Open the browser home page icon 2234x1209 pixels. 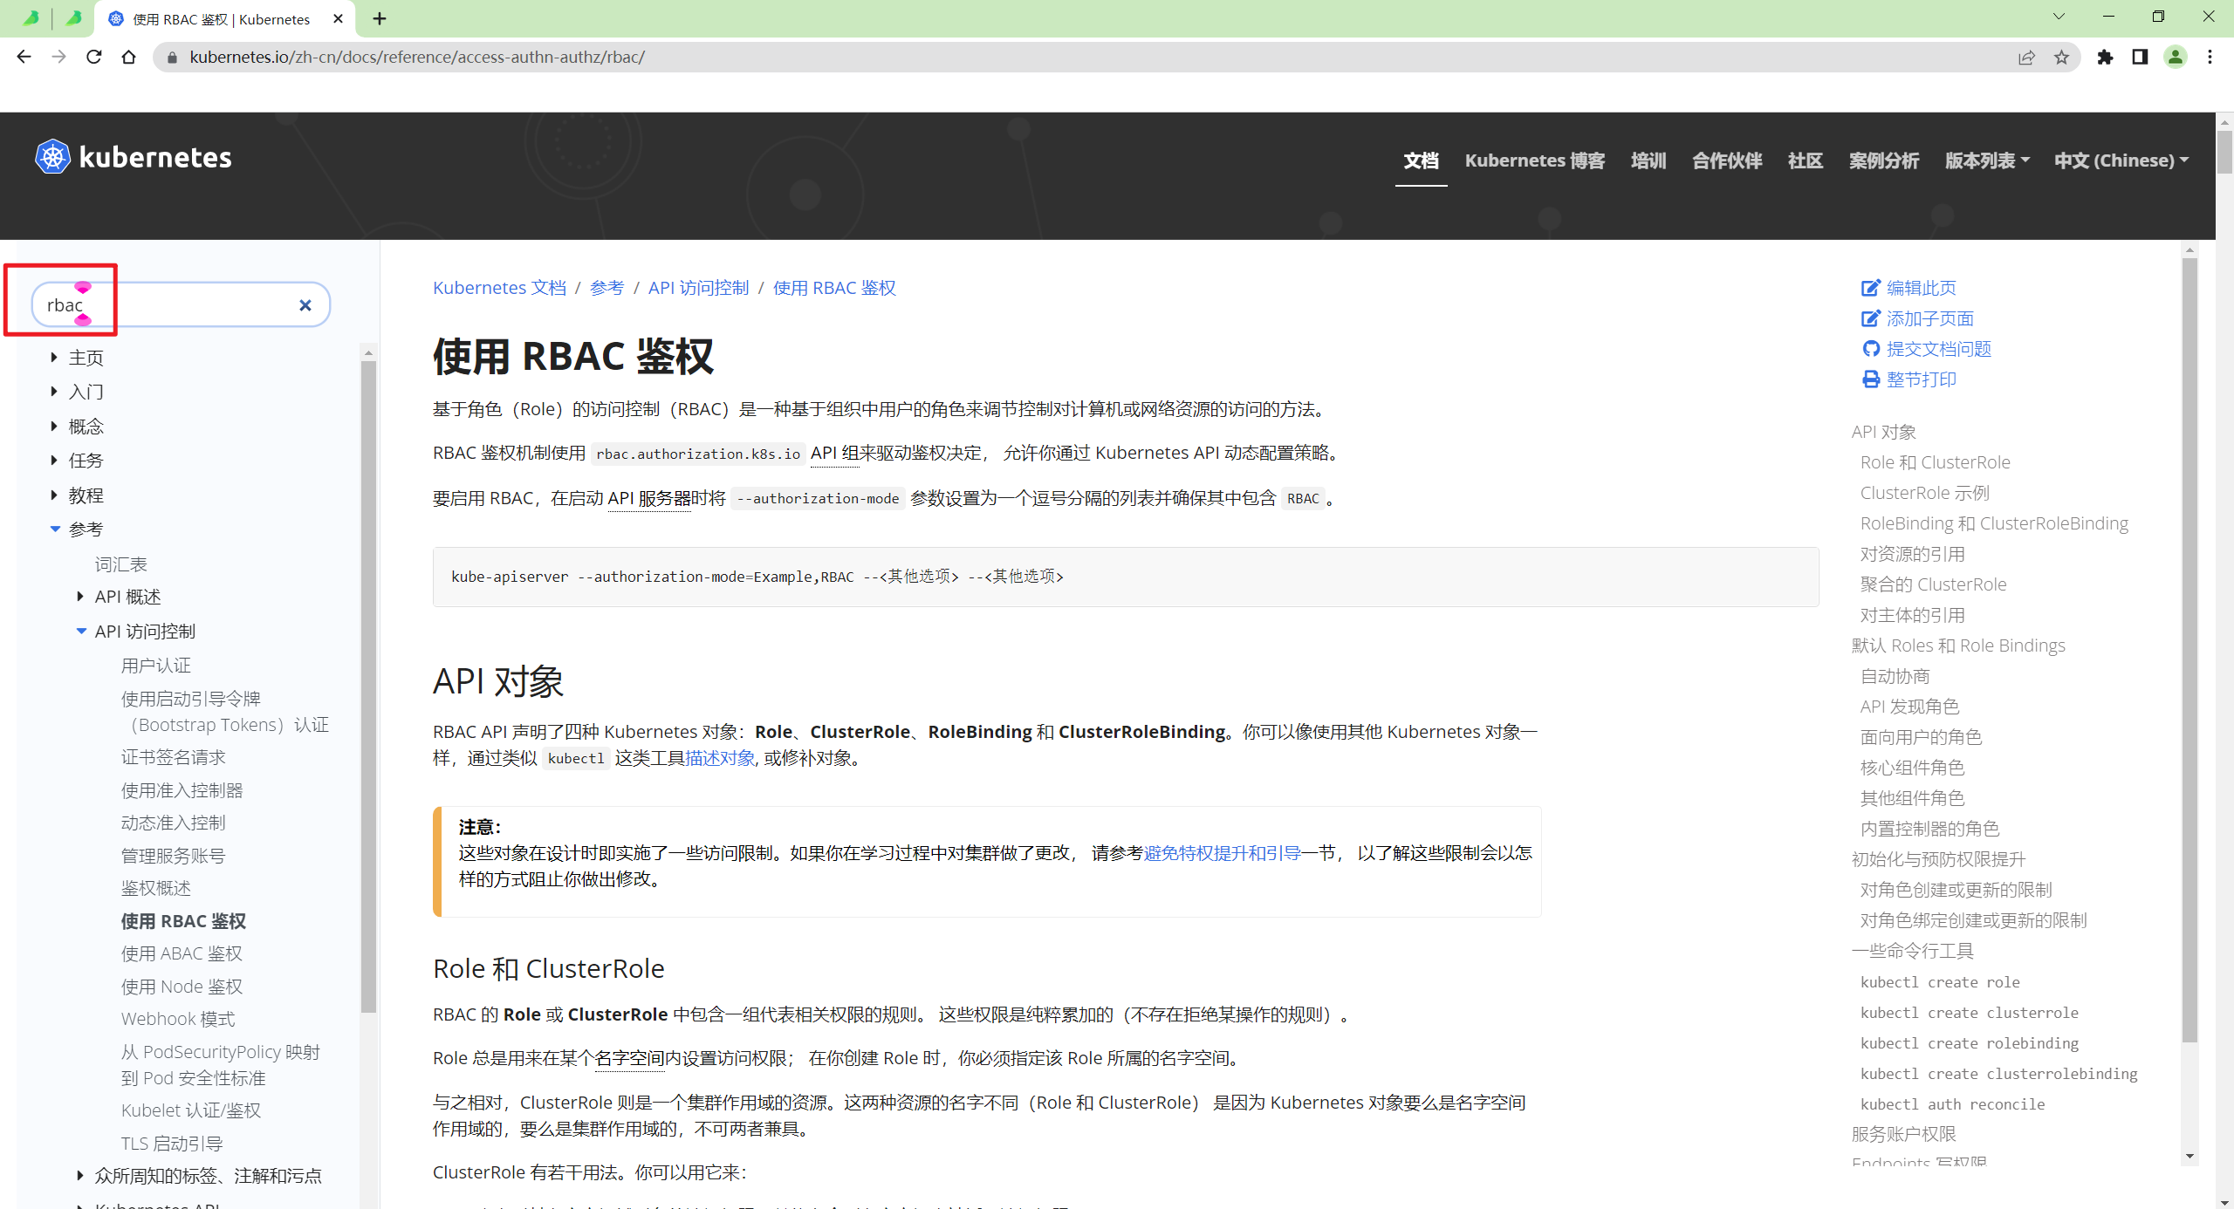pos(128,57)
